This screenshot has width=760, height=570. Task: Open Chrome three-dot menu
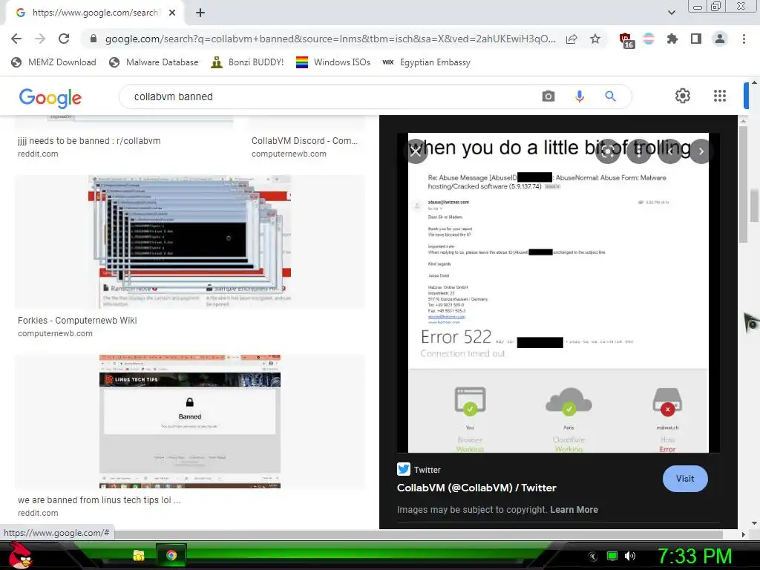[744, 39]
